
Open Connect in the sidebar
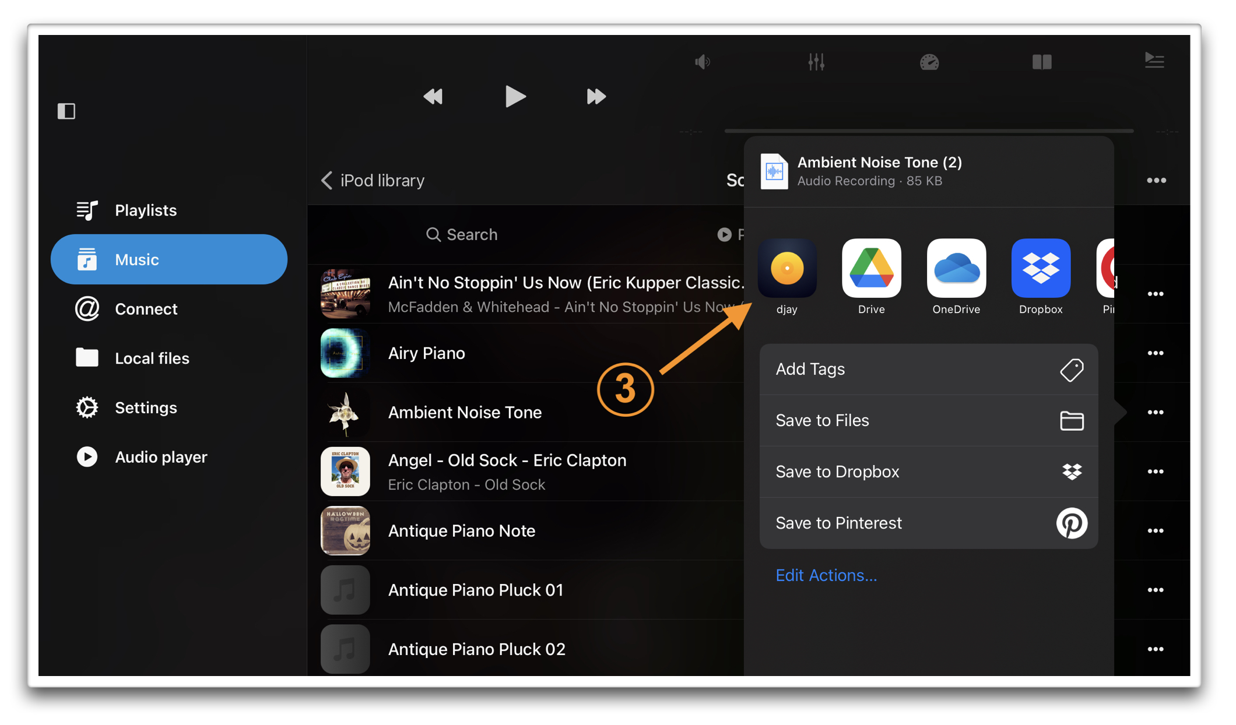pyautogui.click(x=169, y=309)
